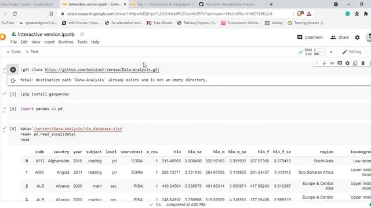Add a comment to the cell

340,63
